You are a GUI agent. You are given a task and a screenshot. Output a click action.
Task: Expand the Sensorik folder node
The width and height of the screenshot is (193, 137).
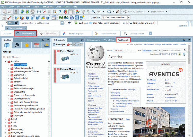click(8, 81)
